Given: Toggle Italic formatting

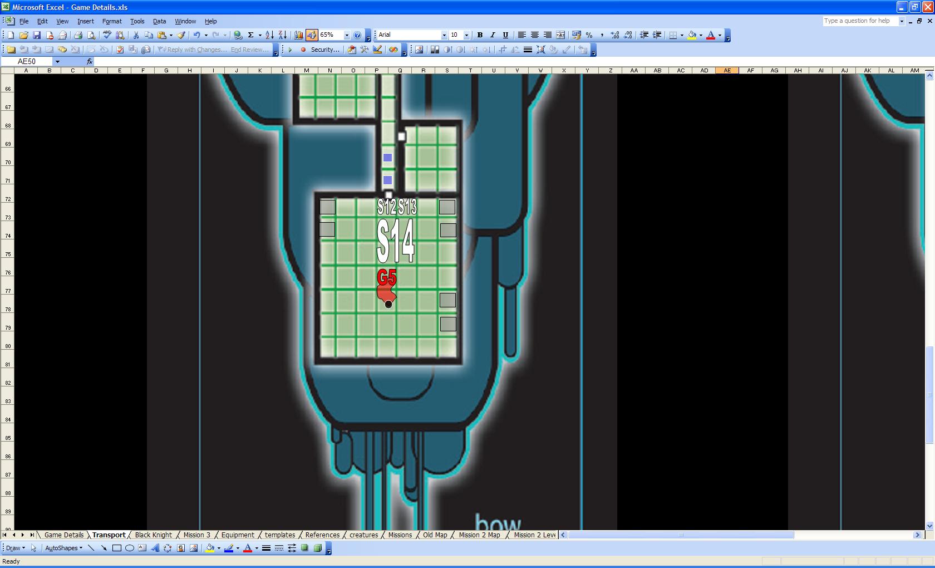Looking at the screenshot, I should pos(493,35).
